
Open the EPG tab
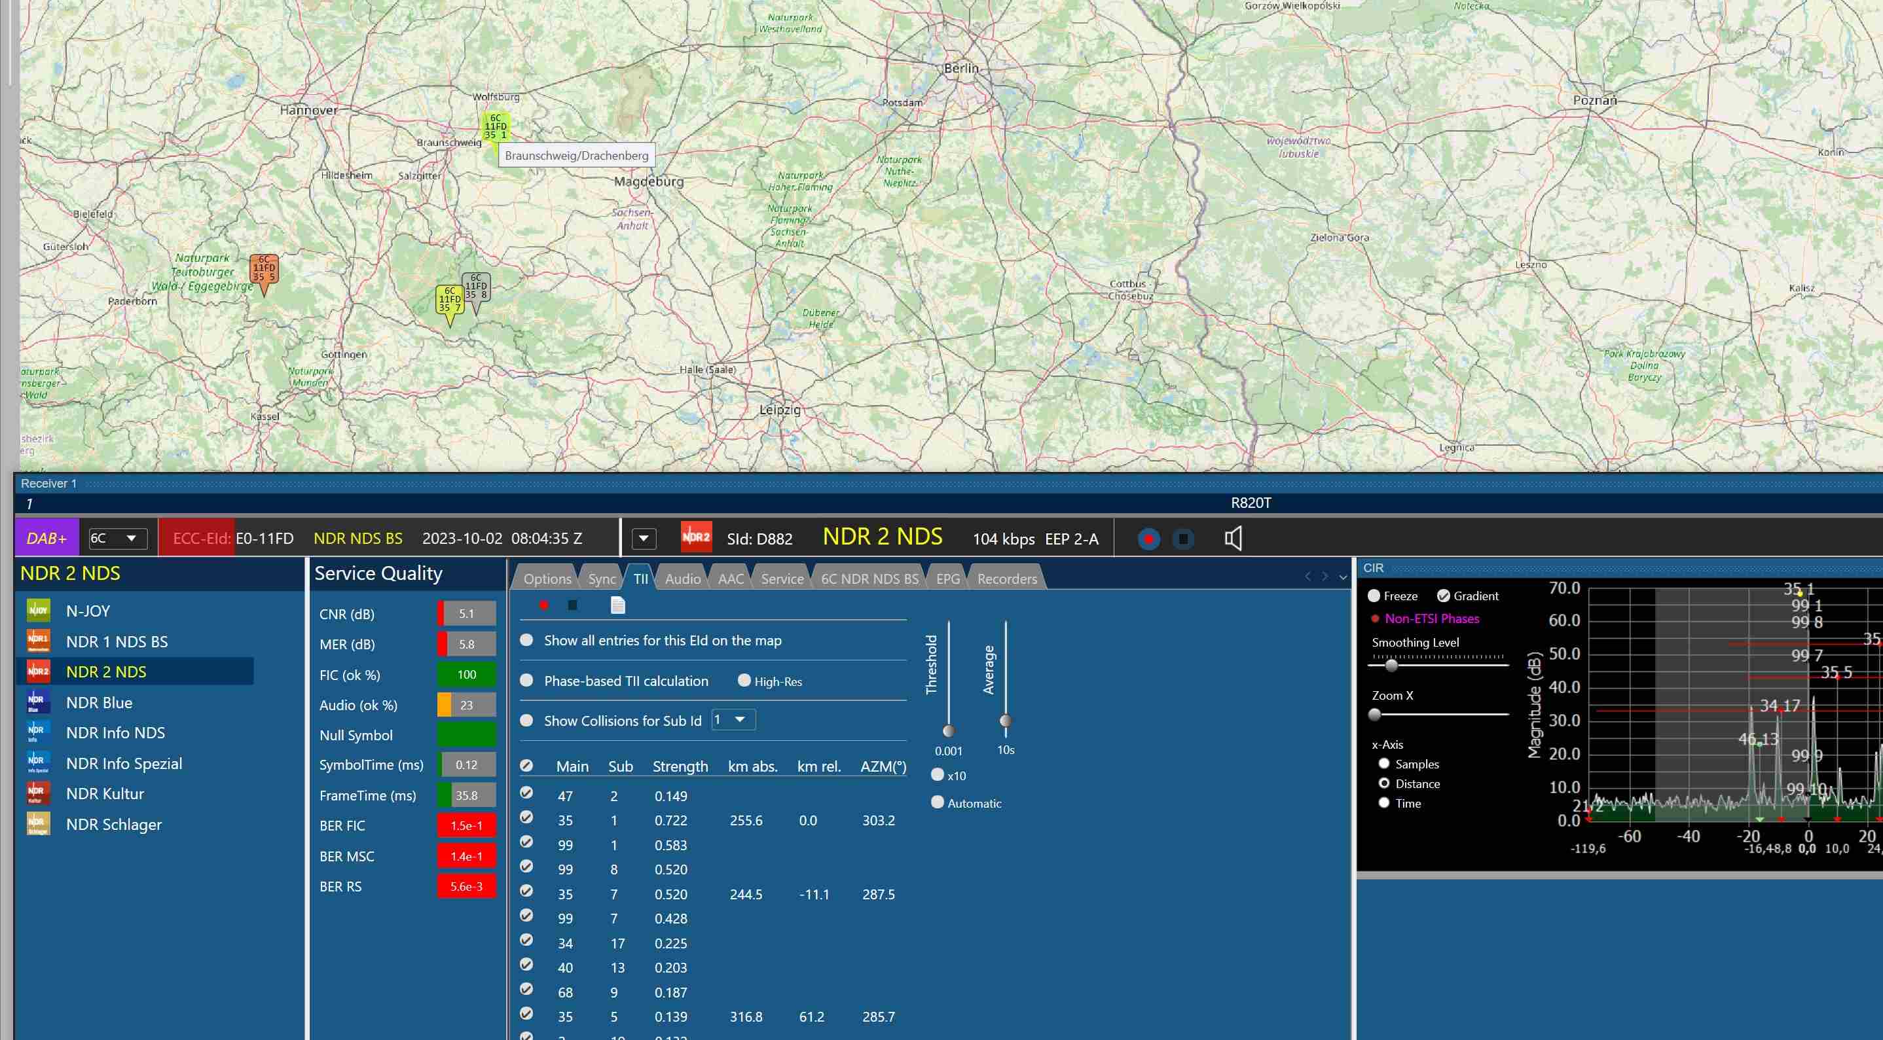(948, 579)
